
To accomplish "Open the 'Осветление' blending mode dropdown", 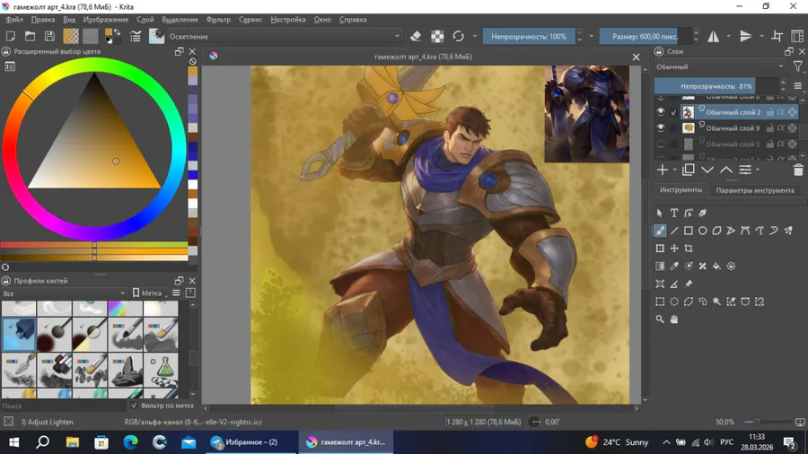I will 285,37.
